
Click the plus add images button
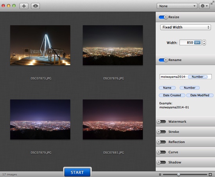pyautogui.click(x=24, y=6)
